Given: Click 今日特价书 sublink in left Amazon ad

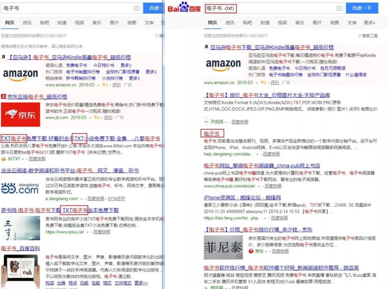Looking at the screenshot, I should (104, 65).
